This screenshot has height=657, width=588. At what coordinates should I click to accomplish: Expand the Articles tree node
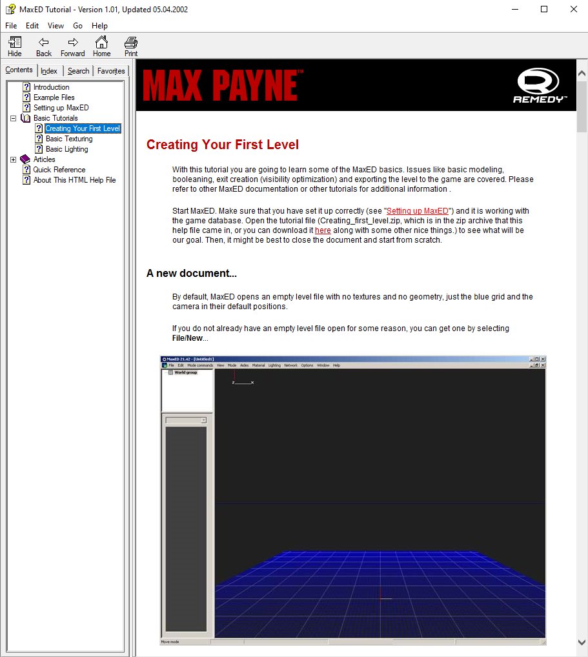(x=14, y=159)
